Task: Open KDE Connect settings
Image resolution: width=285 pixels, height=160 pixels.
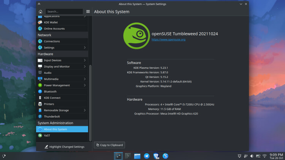Action: [x=62, y=98]
